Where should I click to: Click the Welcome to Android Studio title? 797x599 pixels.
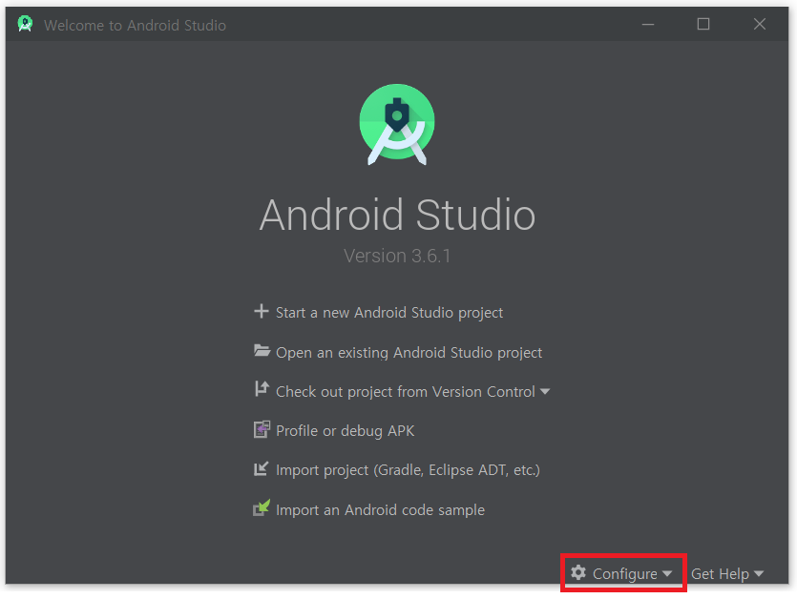point(135,25)
